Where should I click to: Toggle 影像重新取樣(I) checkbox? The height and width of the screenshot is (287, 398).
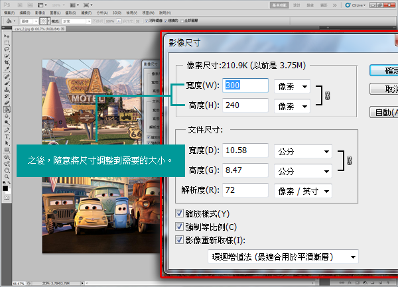coord(179,239)
